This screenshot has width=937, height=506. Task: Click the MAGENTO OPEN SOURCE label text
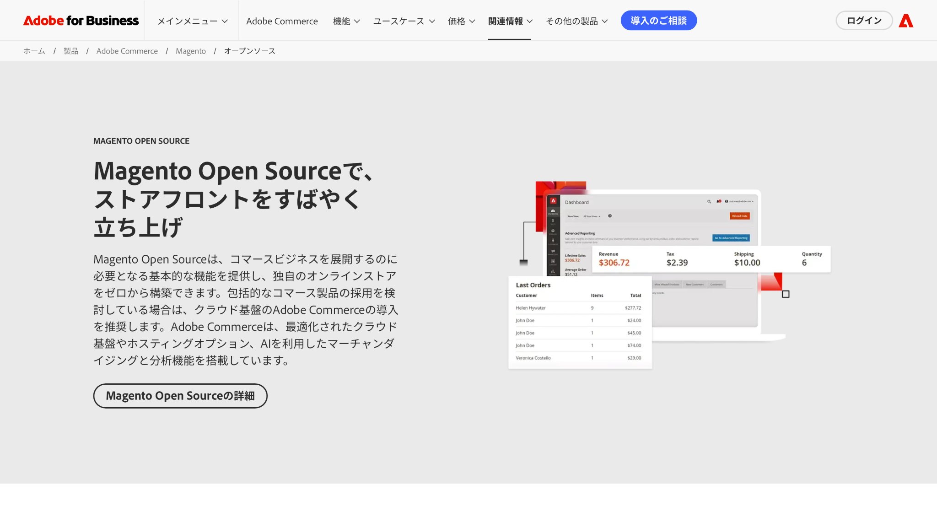[141, 141]
